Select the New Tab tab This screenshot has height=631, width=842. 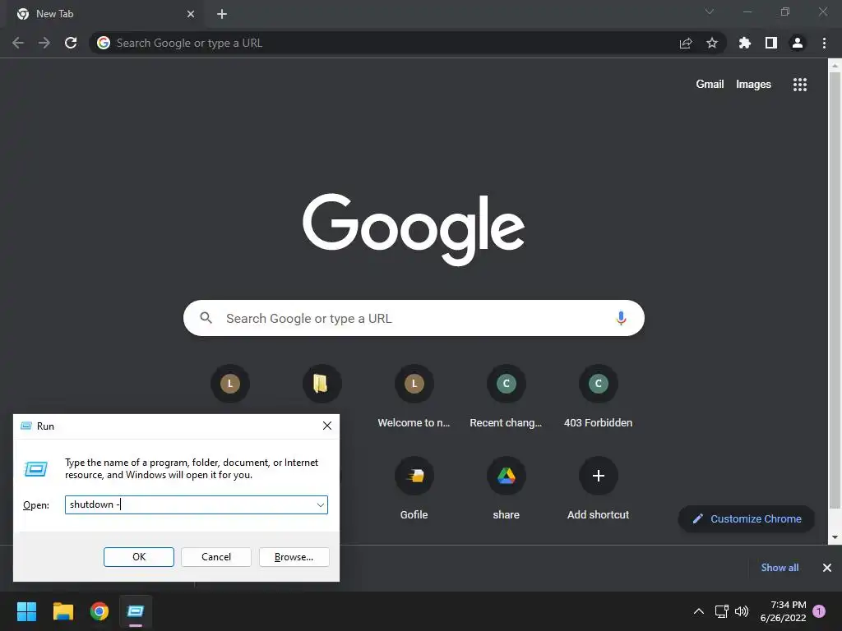point(104,14)
